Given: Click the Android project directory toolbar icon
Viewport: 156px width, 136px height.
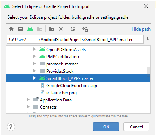Looking at the screenshot, I should tap(30, 29).
